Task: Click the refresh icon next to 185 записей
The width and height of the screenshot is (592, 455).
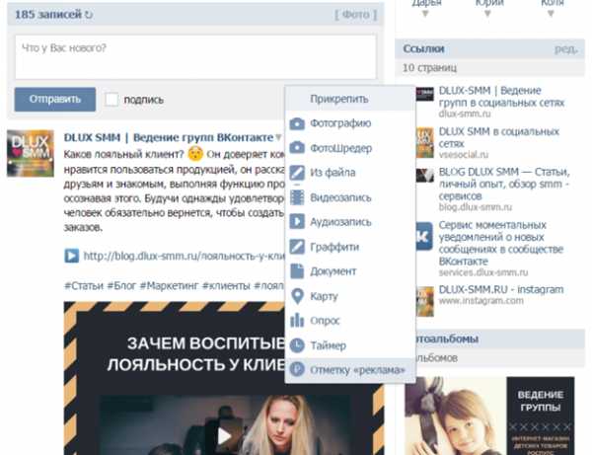Action: [89, 15]
